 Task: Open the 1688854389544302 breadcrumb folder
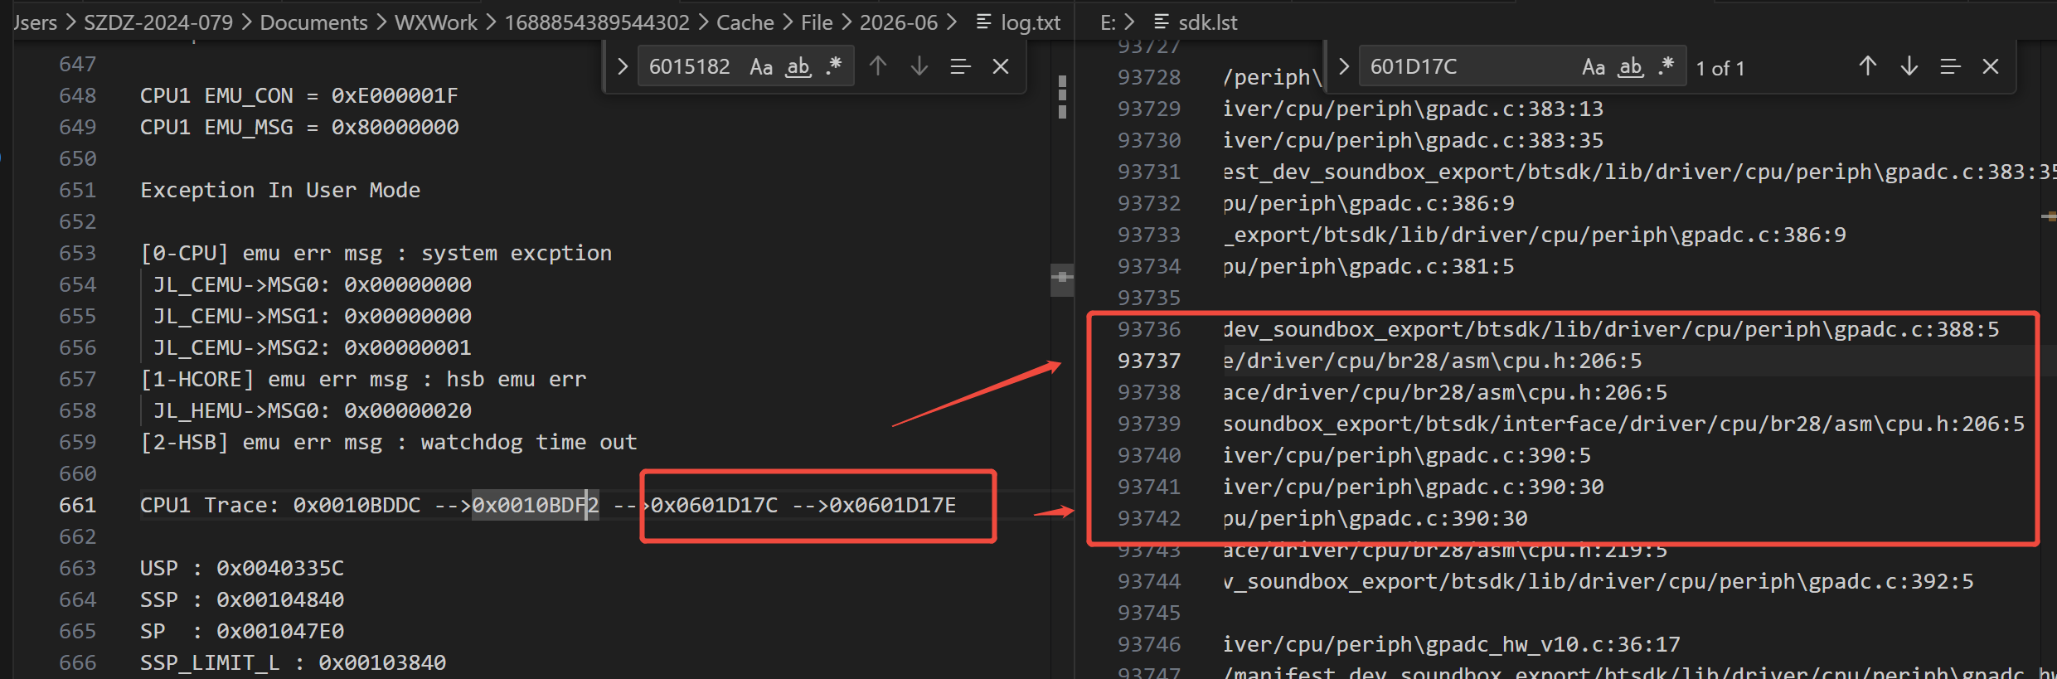597,22
